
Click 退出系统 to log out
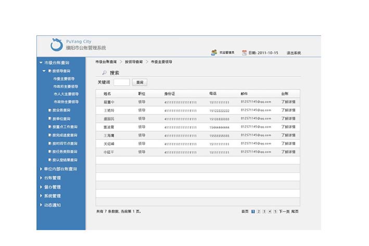(294, 53)
